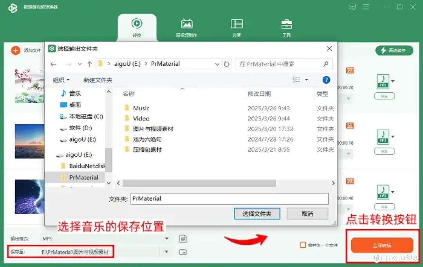Sort by 修改日期 column header

click(259, 94)
